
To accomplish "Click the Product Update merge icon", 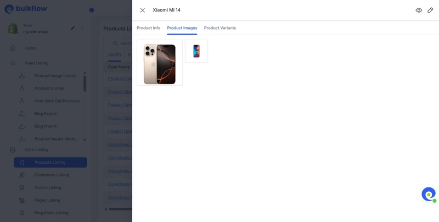I will (x=22, y=88).
